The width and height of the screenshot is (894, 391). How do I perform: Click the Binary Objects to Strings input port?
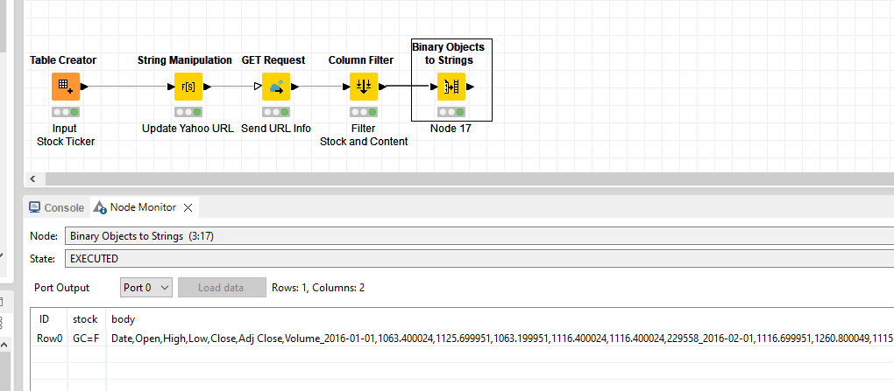pos(433,87)
